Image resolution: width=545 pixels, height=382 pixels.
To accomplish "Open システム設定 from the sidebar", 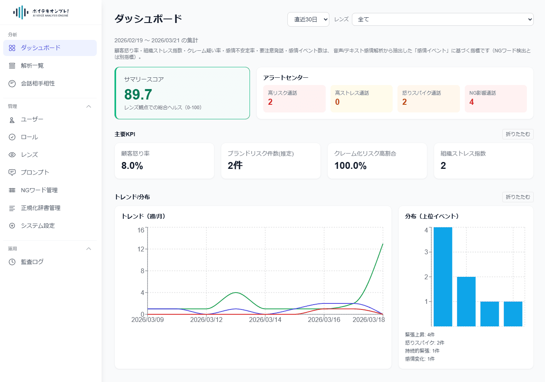I will [x=37, y=225].
